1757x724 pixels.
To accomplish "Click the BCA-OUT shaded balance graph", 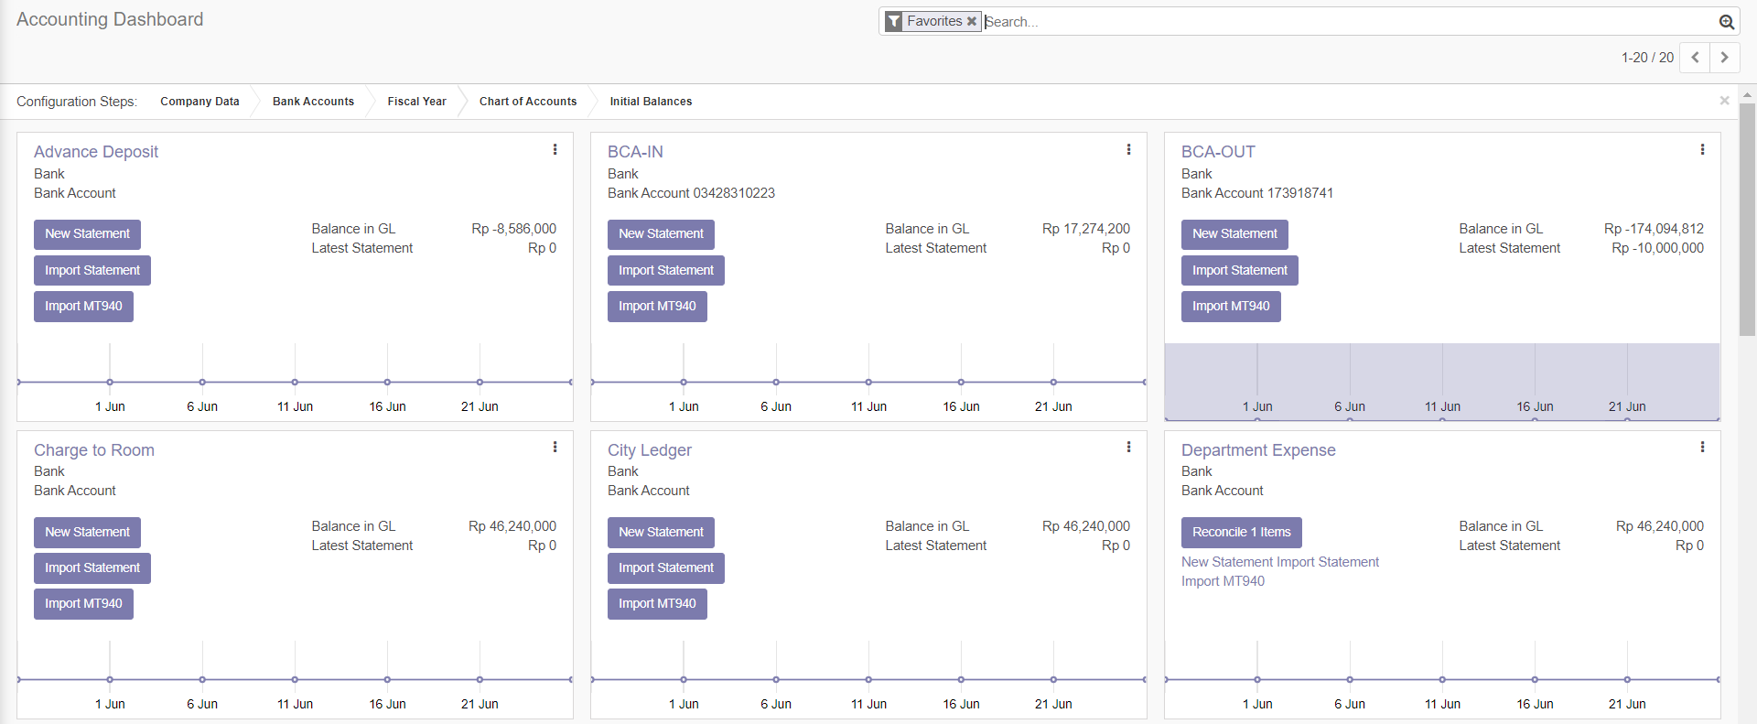I will (x=1442, y=382).
